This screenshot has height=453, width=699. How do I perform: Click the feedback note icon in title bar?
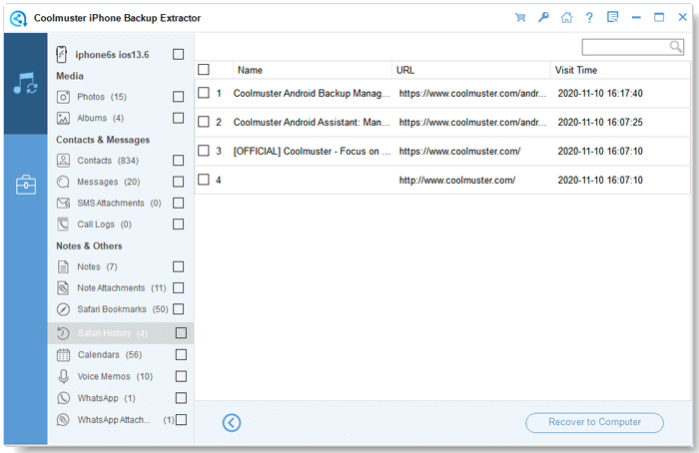pos(612,17)
